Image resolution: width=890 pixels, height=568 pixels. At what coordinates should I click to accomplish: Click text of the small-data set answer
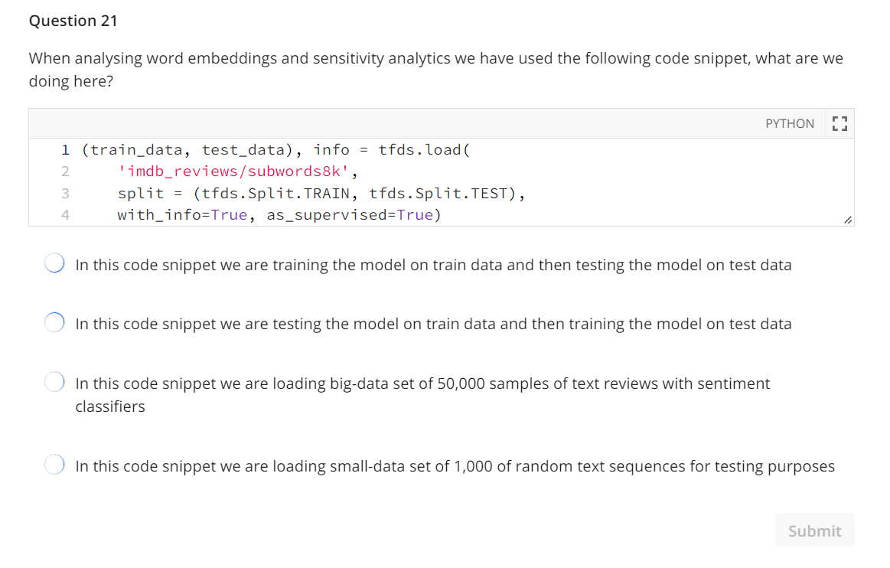coord(455,466)
